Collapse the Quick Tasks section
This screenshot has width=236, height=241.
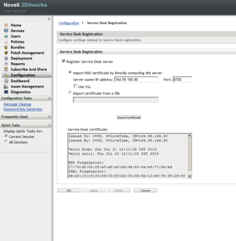50,125
